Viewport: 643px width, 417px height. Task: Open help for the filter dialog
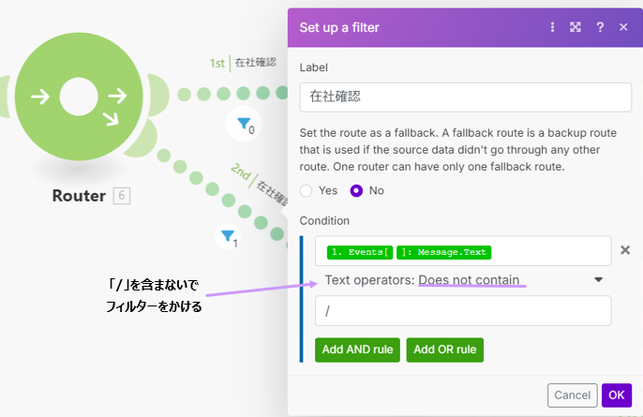[x=600, y=27]
